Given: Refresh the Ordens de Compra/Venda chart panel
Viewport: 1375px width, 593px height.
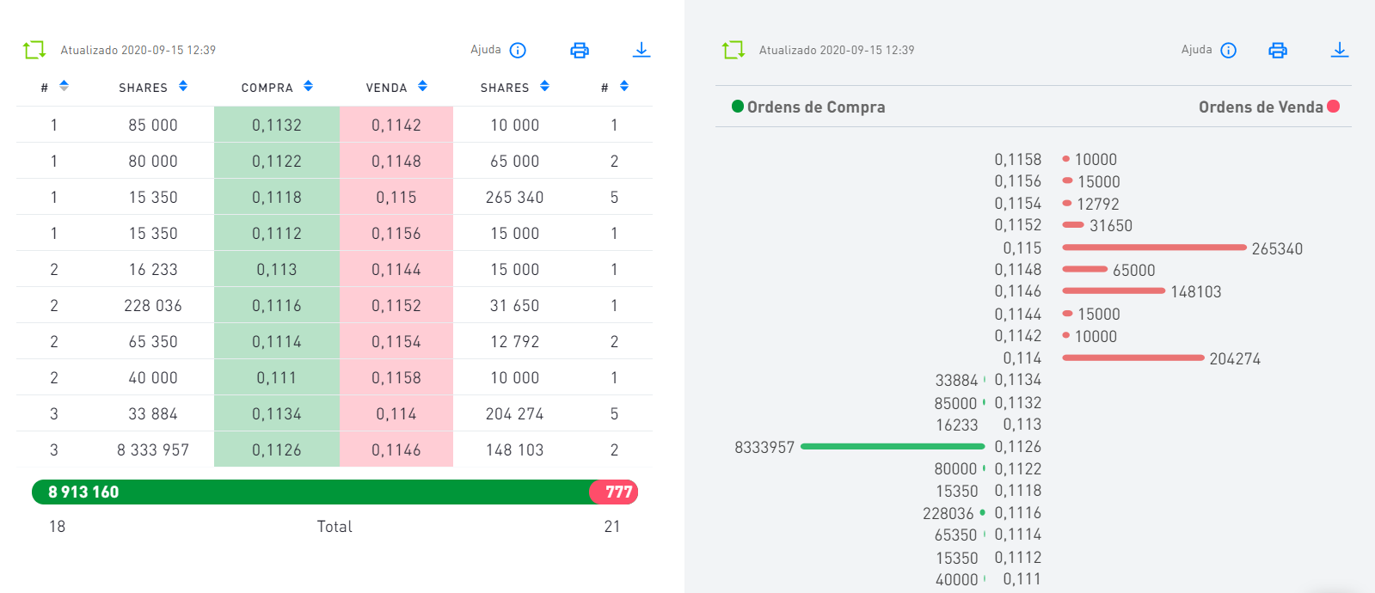Looking at the screenshot, I should pos(734,50).
